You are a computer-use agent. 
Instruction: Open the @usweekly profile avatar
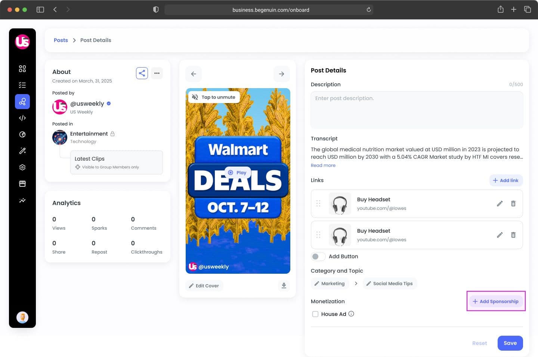[x=60, y=107]
